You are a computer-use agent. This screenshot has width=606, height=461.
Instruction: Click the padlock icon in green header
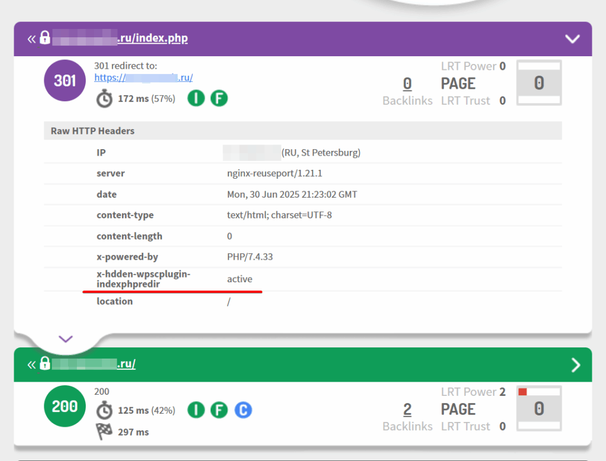point(45,363)
